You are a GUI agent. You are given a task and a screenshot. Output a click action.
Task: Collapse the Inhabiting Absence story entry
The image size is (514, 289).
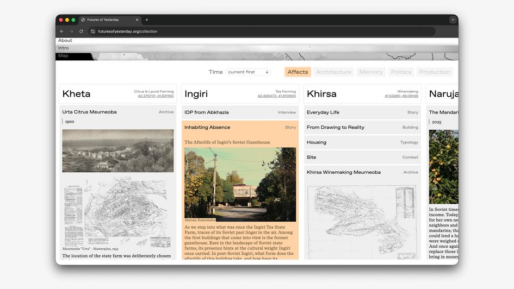click(240, 127)
